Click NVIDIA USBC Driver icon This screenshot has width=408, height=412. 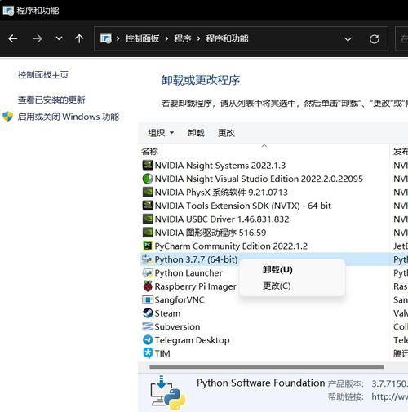pyautogui.click(x=148, y=219)
